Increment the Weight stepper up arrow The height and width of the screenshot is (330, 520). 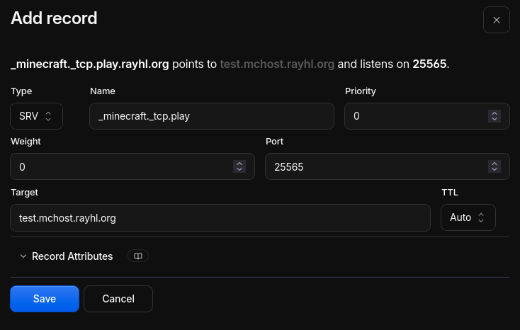click(239, 164)
